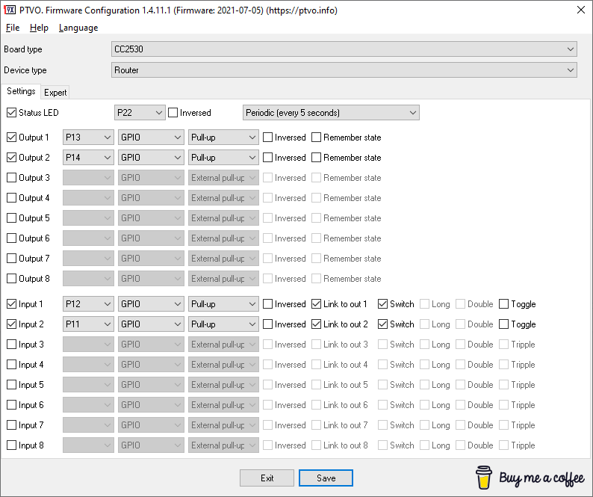Screen dimensions: 593x497
Task: Enable the Input 8 checkbox
Action: 12,445
